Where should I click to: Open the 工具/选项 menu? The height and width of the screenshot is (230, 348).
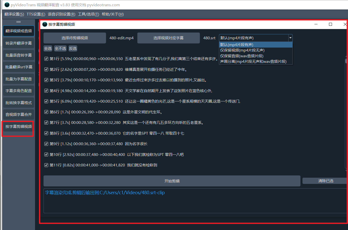[x=88, y=14]
